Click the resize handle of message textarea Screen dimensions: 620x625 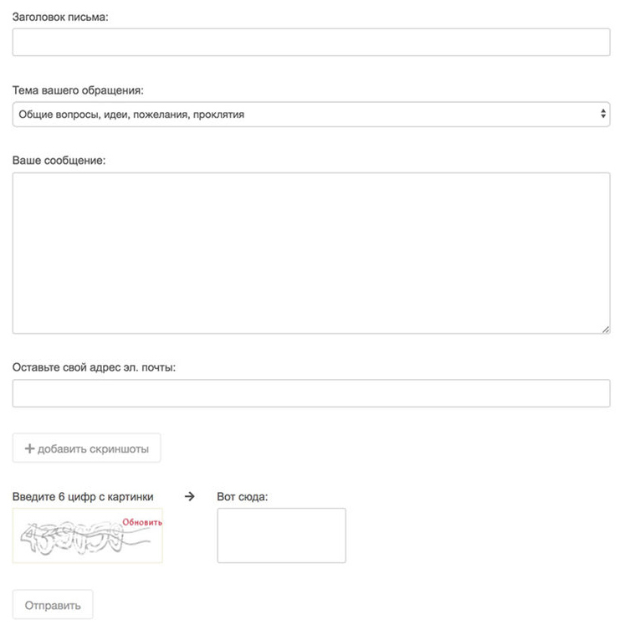point(605,329)
